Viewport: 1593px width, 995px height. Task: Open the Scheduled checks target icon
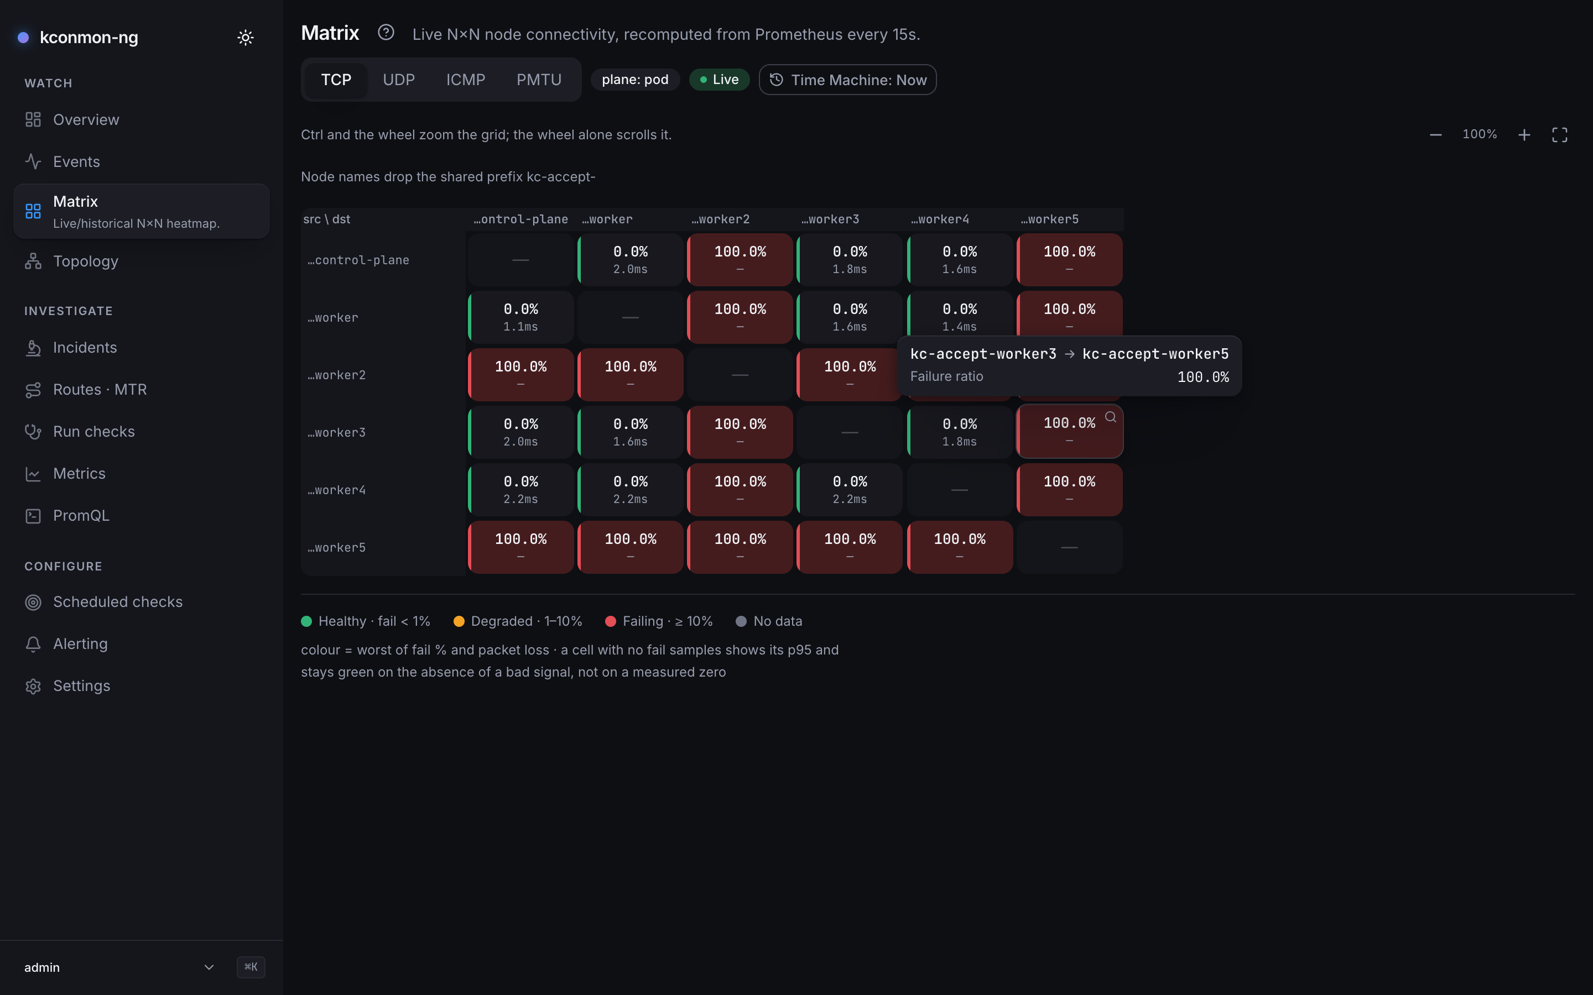[33, 602]
